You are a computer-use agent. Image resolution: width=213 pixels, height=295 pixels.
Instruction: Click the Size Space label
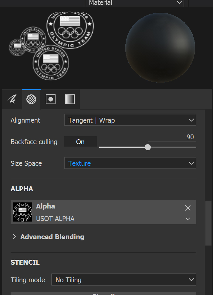click(x=26, y=163)
